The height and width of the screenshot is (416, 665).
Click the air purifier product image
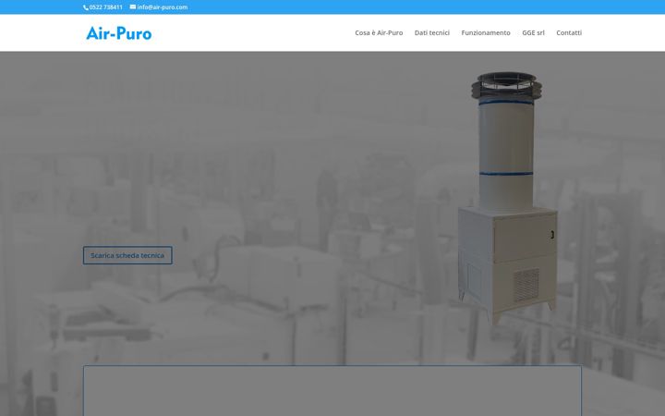507,198
